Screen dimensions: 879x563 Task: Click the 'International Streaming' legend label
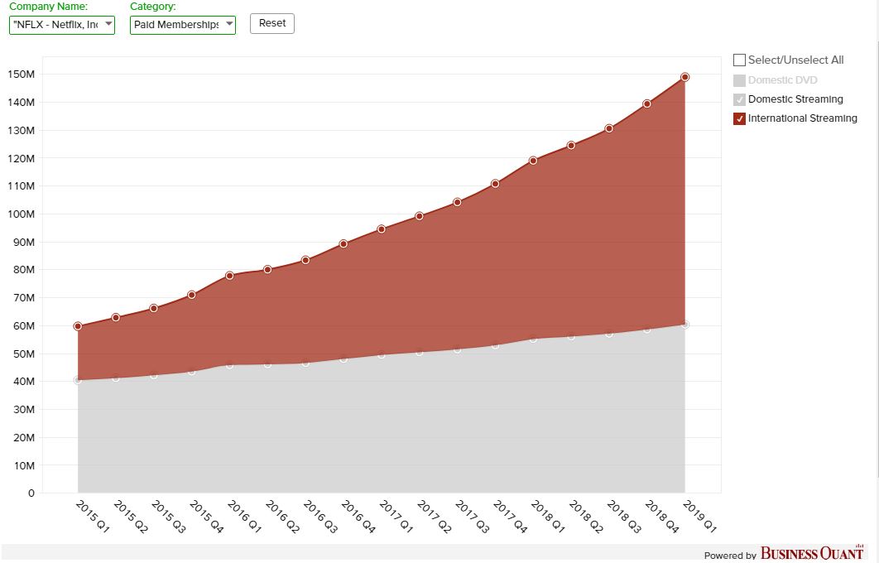[803, 118]
